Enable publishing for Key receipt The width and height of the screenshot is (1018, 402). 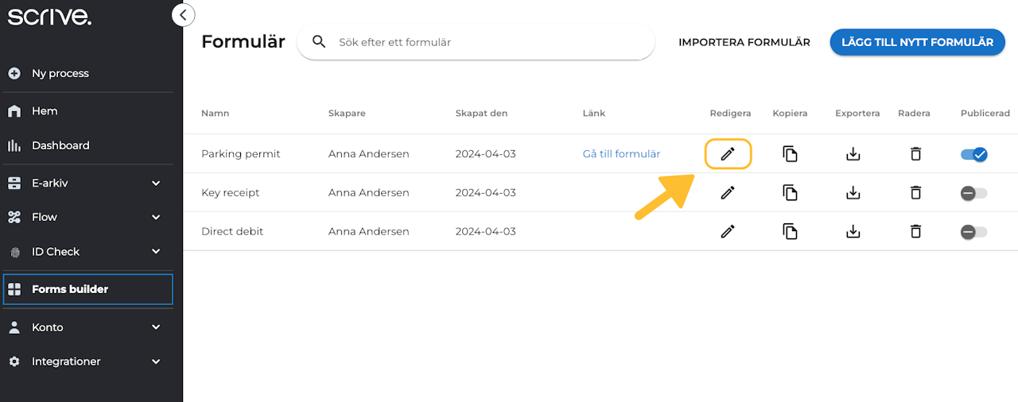coord(973,193)
